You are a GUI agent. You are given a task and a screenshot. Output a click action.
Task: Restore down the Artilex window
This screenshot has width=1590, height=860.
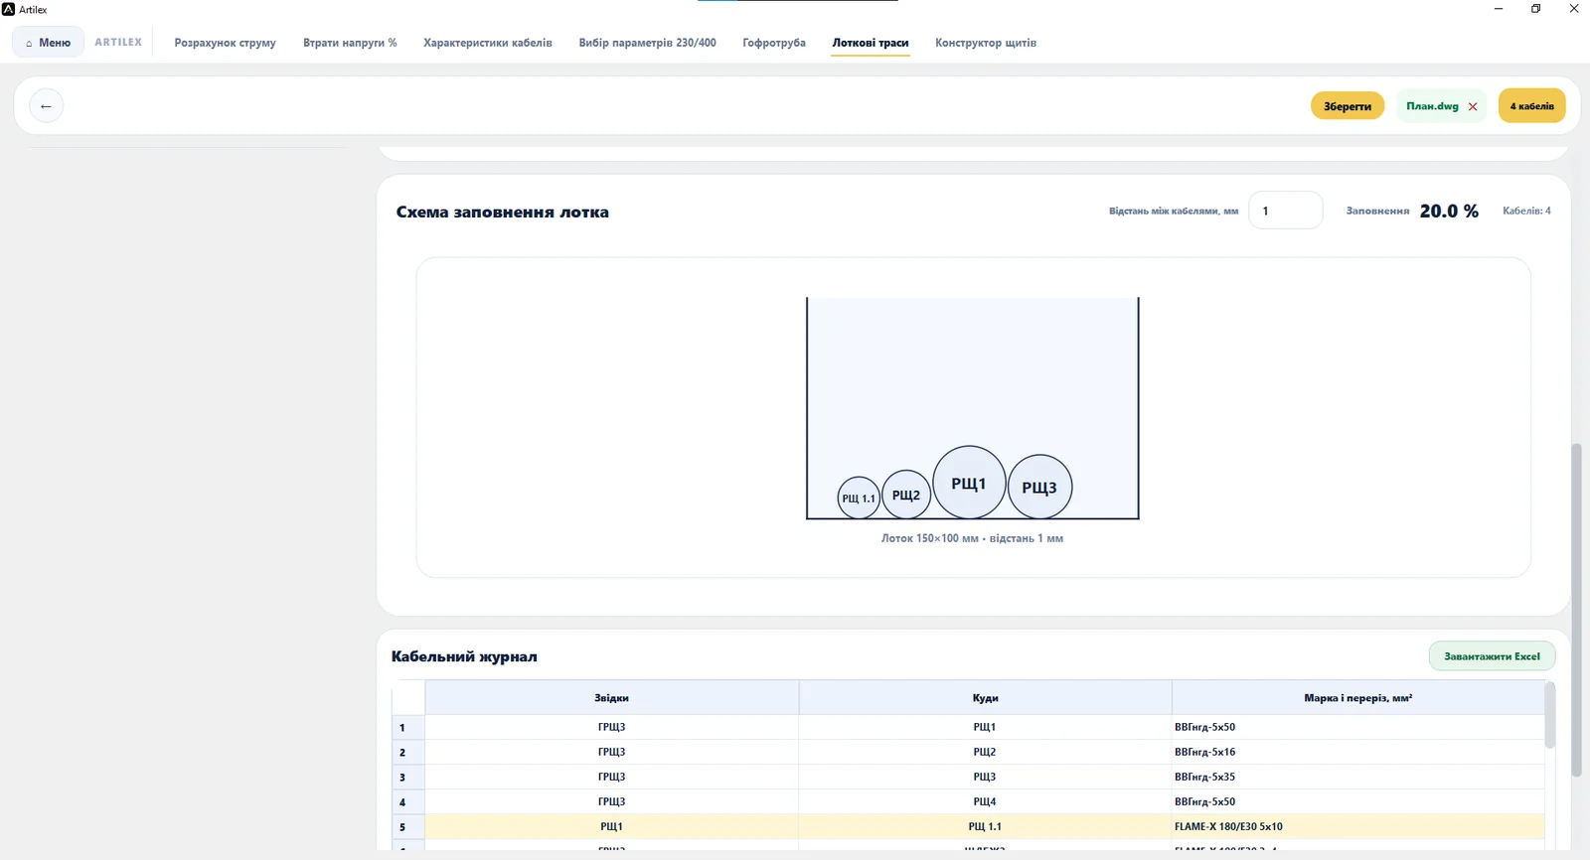click(x=1535, y=9)
